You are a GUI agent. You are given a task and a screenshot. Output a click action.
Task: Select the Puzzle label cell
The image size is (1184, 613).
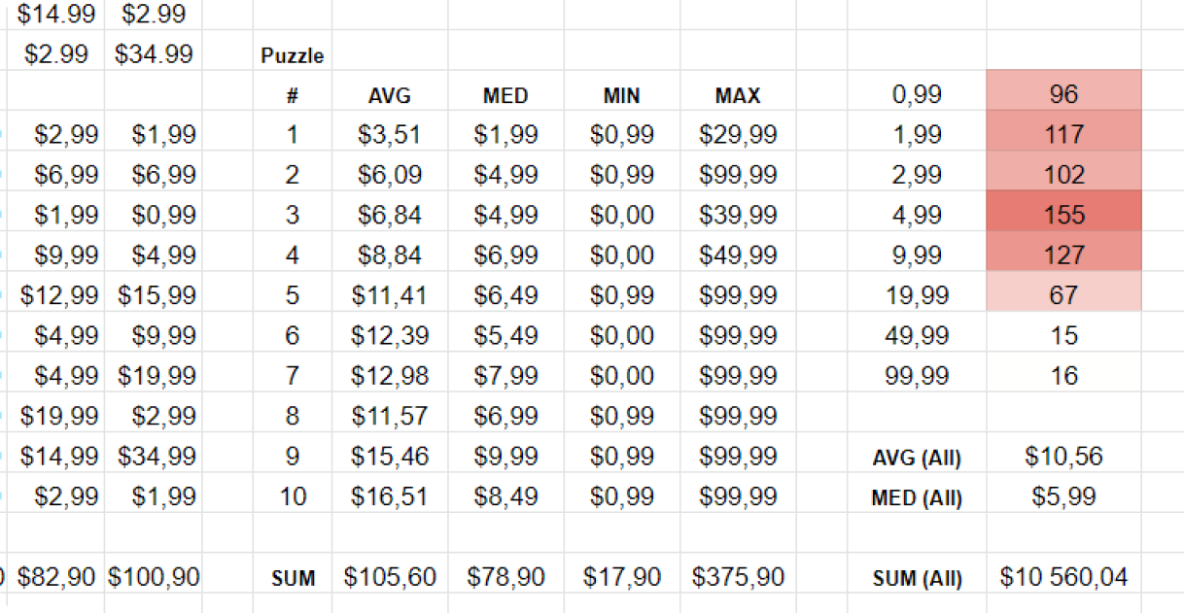(x=292, y=55)
